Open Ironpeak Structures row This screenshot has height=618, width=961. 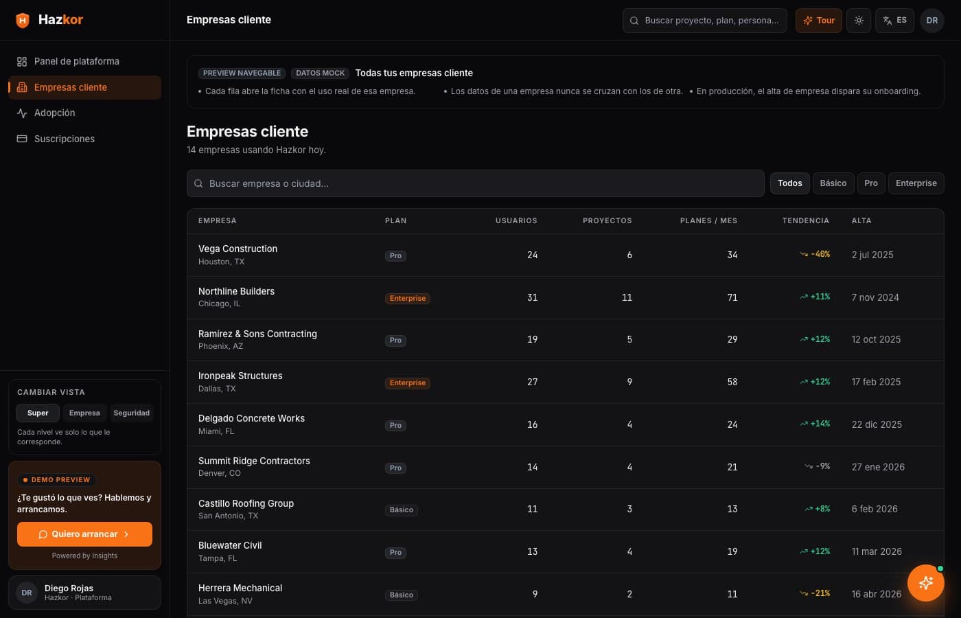point(565,382)
